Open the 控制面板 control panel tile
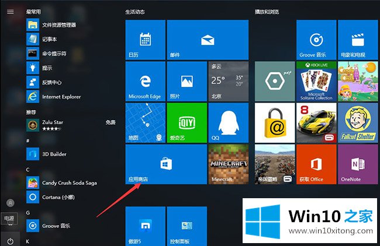 (x=187, y=226)
